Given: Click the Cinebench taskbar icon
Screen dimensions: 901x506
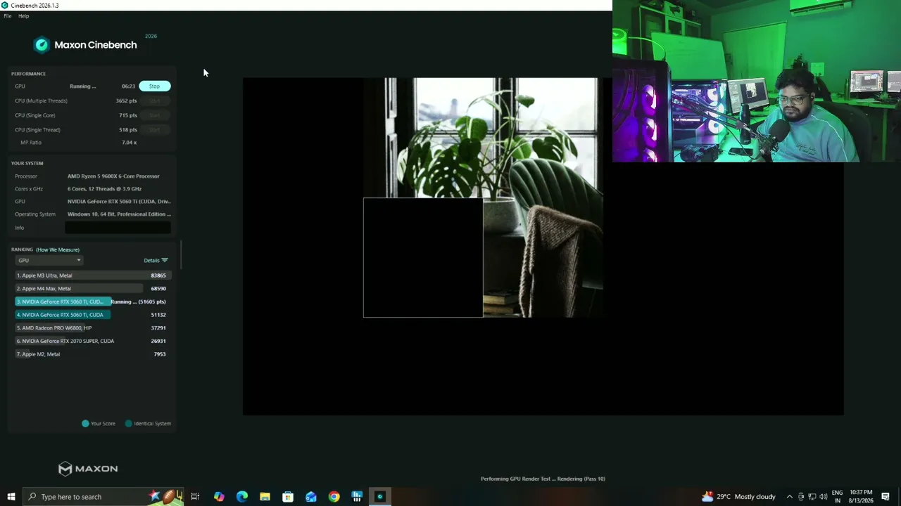Looking at the screenshot, I should click(380, 497).
